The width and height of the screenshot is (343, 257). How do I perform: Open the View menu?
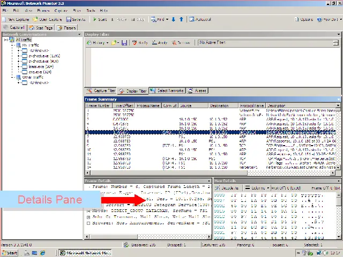[x=28, y=11]
